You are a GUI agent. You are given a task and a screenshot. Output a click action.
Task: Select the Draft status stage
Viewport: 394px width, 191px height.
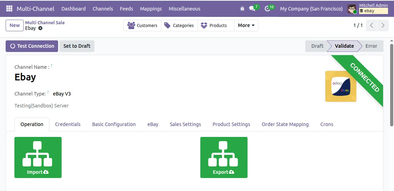point(317,46)
